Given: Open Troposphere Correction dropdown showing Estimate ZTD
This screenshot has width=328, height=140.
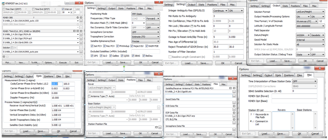Looking at the screenshot, I should (146, 37).
